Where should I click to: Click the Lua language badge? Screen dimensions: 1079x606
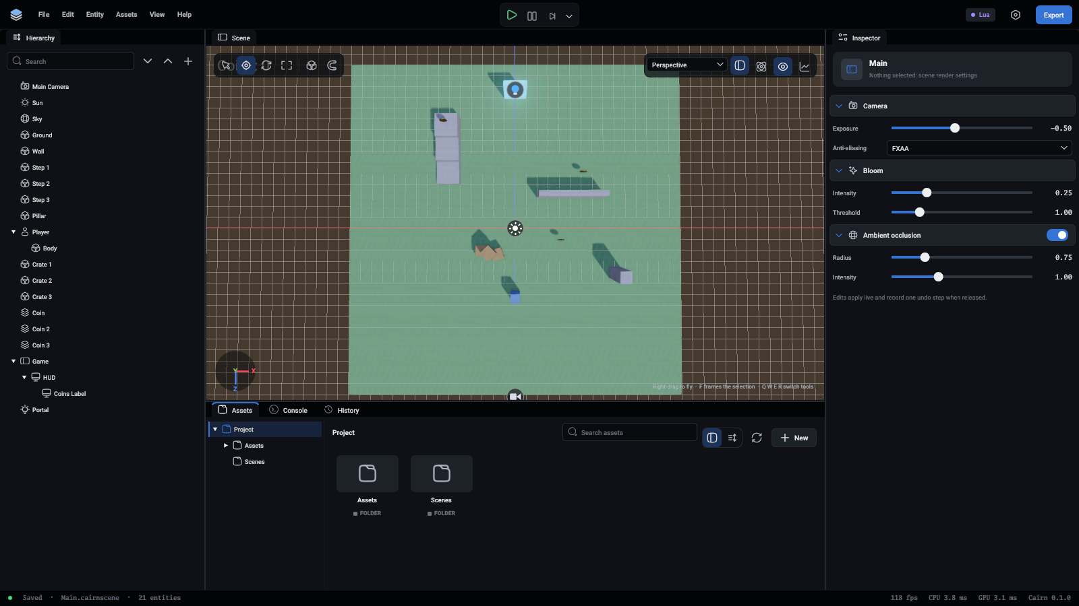tap(980, 15)
